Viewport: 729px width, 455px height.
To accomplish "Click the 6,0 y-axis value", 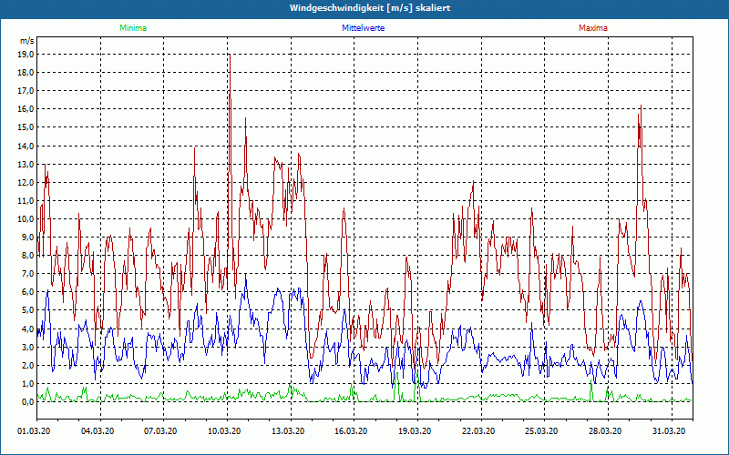I will 28,292.
